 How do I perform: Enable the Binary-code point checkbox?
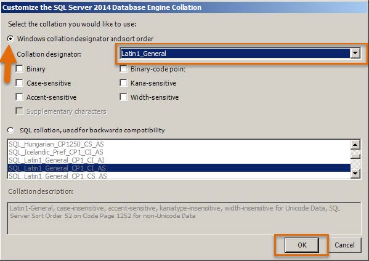(x=124, y=69)
